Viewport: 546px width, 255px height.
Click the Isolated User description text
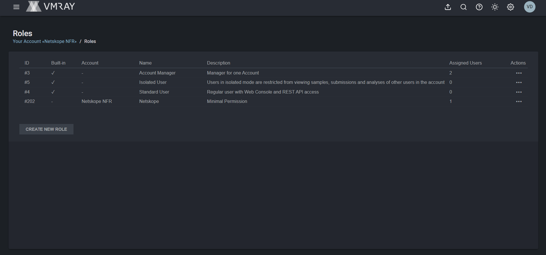(x=326, y=82)
